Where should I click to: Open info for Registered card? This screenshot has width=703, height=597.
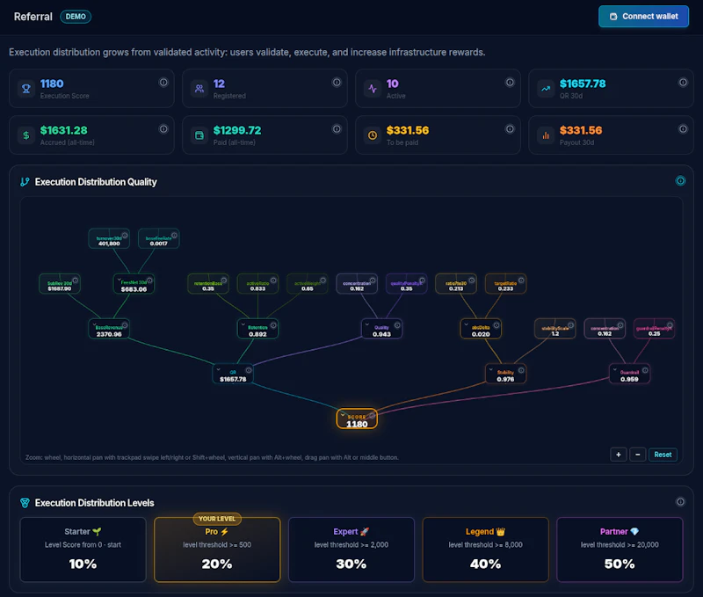click(x=337, y=83)
